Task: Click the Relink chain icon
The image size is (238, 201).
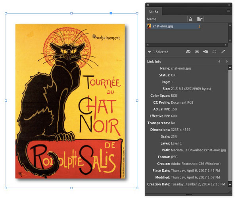Action: point(197,52)
